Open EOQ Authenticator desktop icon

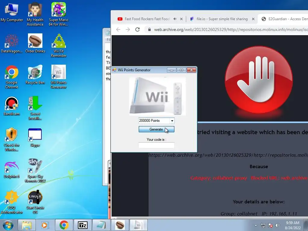(x=12, y=202)
